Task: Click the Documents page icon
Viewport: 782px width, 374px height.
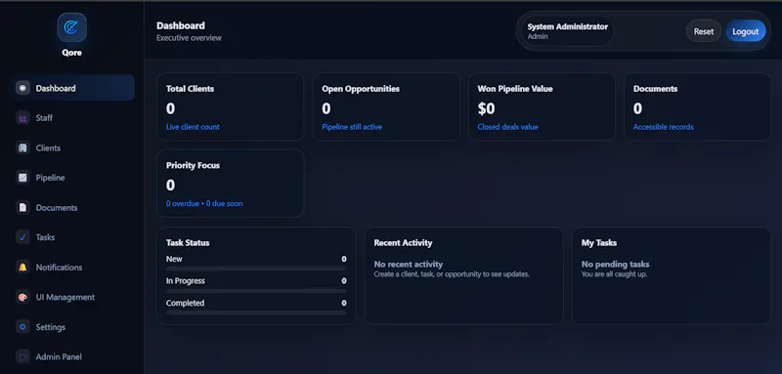Action: point(22,208)
